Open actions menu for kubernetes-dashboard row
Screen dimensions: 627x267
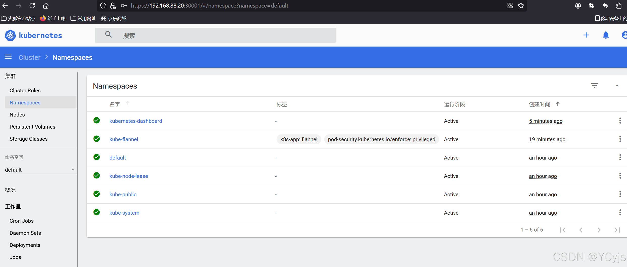pos(620,121)
